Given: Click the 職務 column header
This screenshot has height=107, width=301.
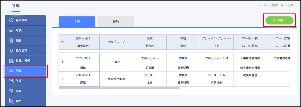Looking at the screenshot, I should [x=183, y=46].
